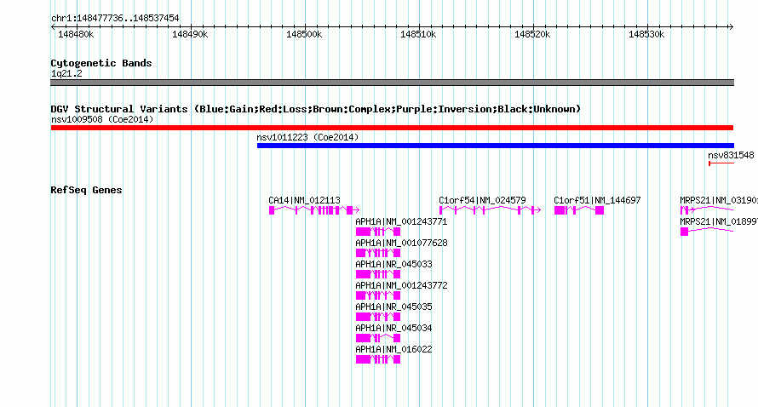Select the C1orf51 gene model glyph
This screenshot has height=407, width=758.
pyautogui.click(x=579, y=210)
